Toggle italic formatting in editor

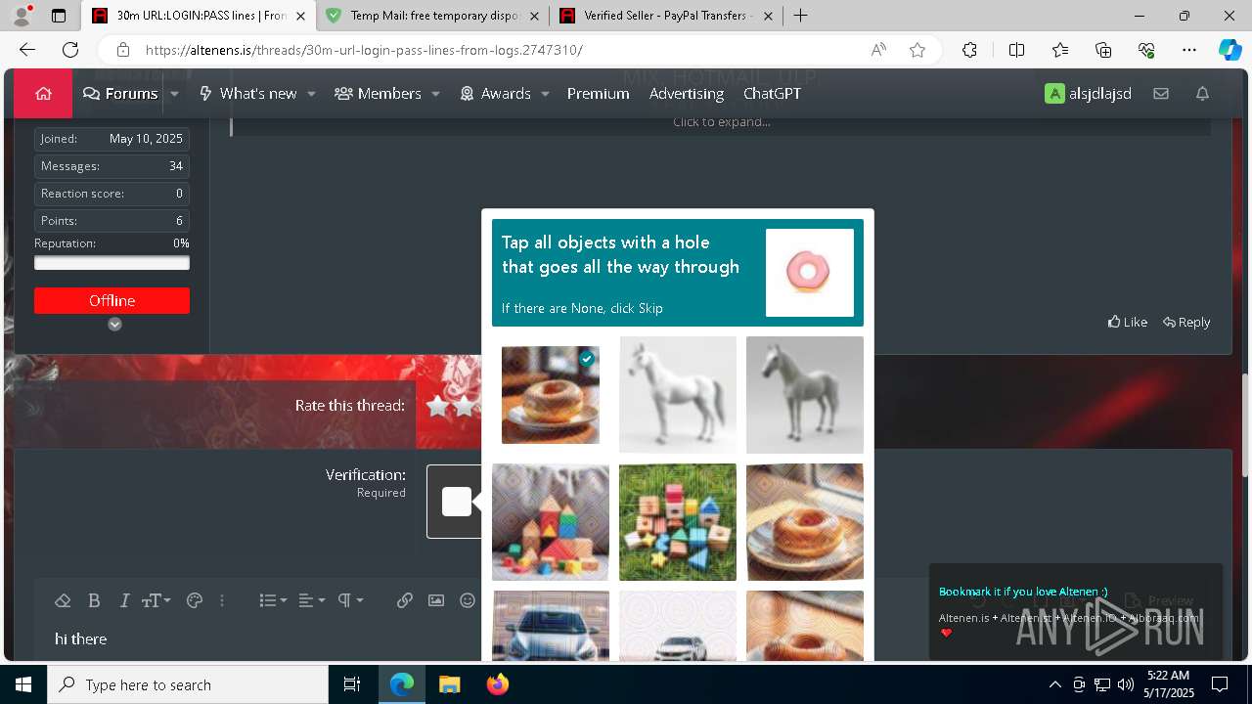pyautogui.click(x=124, y=600)
